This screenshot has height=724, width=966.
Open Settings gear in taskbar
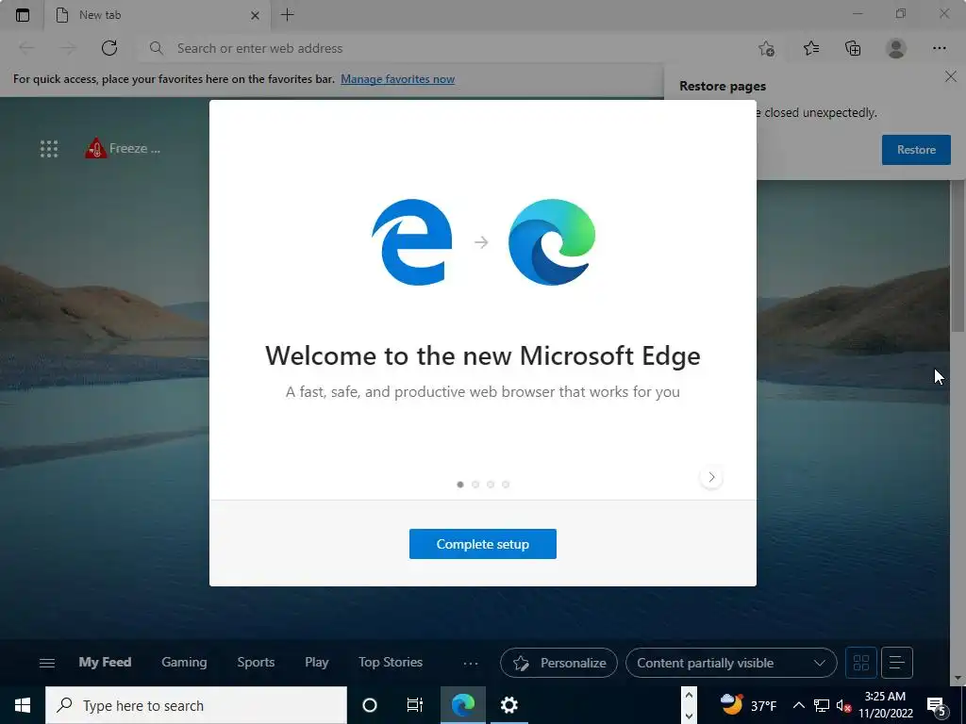coord(508,705)
